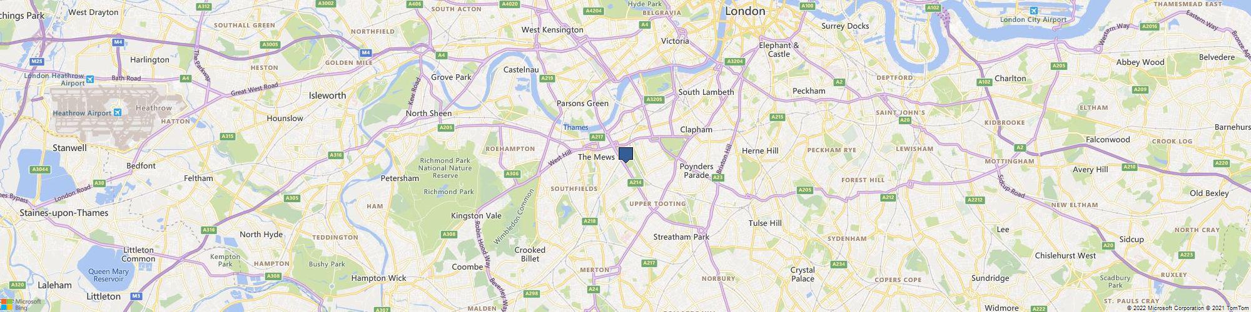The width and height of the screenshot is (1251, 312).
Task: Click the Thames river label
Action: coord(575,127)
